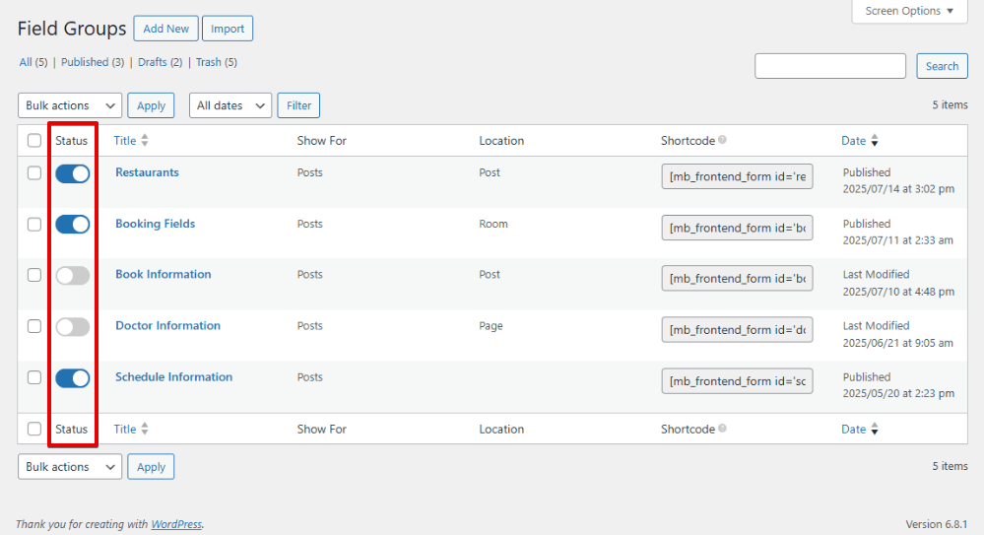This screenshot has width=984, height=535.
Task: Open the WordPress footer link
Action: point(176,524)
